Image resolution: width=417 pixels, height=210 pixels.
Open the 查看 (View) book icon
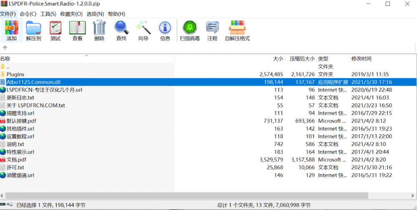click(78, 28)
